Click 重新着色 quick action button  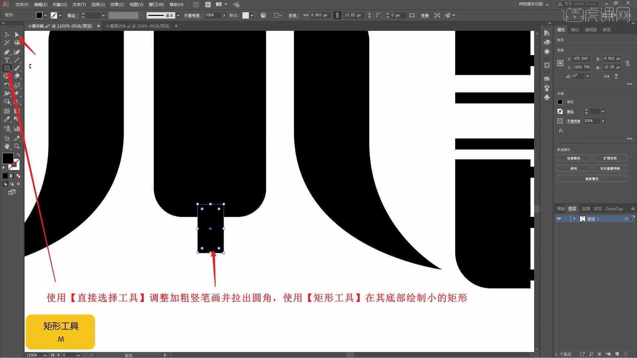[592, 179]
